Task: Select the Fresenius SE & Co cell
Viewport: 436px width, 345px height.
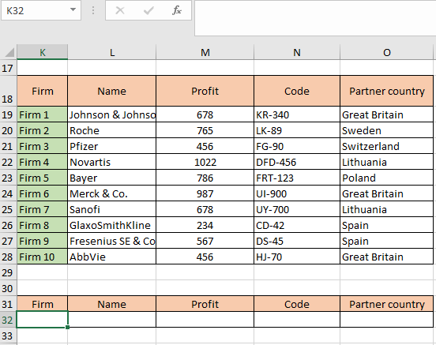Action: tap(112, 241)
